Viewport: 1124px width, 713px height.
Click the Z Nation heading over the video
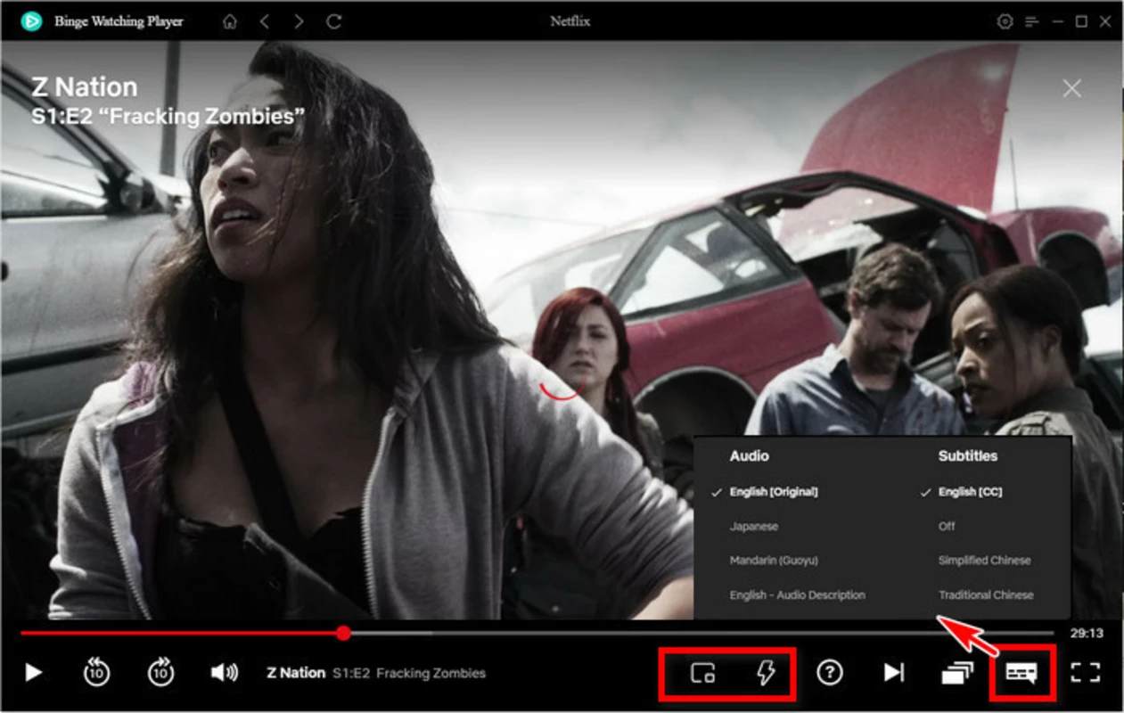(x=85, y=87)
